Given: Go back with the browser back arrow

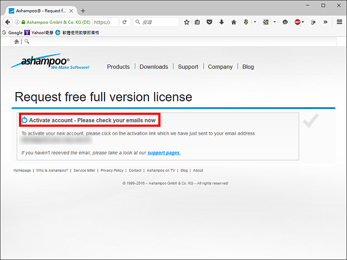Looking at the screenshot, I should pyautogui.click(x=8, y=22).
